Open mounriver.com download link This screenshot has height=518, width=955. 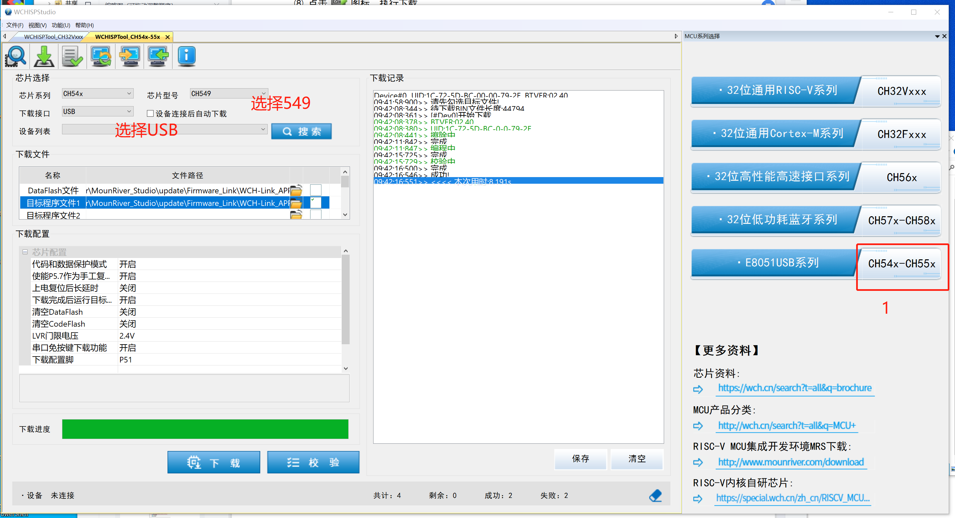point(791,462)
